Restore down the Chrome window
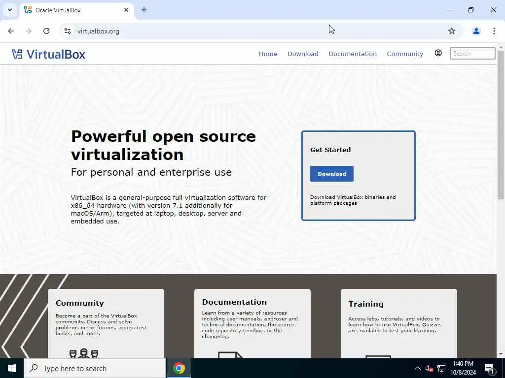The image size is (505, 378). point(471,10)
